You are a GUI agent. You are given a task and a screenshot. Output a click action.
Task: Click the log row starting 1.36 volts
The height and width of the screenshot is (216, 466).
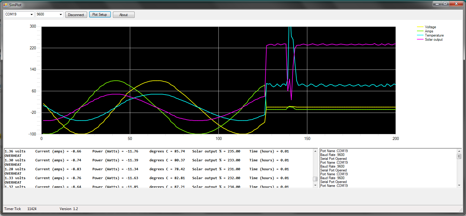(x=147, y=151)
